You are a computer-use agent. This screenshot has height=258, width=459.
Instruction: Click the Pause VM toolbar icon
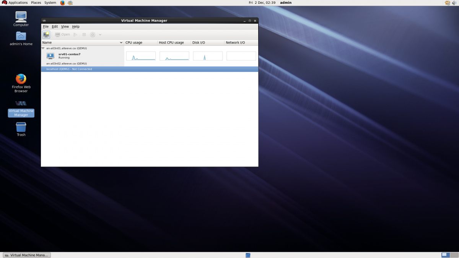[84, 34]
